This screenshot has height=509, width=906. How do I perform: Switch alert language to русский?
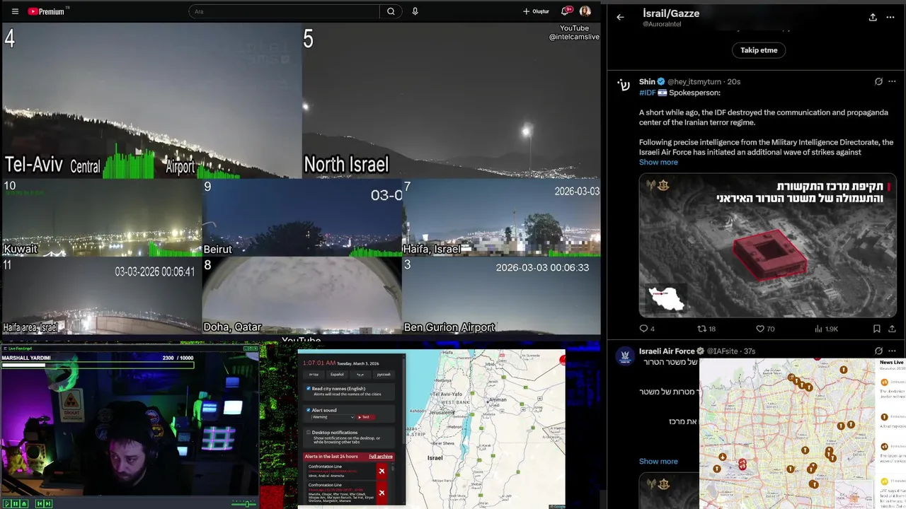[384, 375]
